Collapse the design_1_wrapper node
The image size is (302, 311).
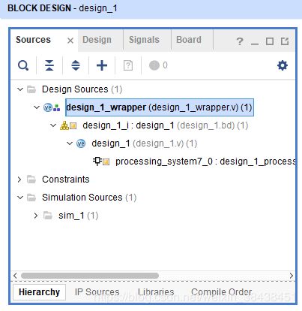click(37, 107)
